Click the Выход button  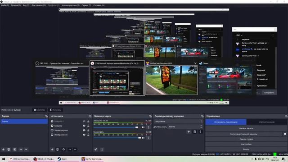pos(246,149)
